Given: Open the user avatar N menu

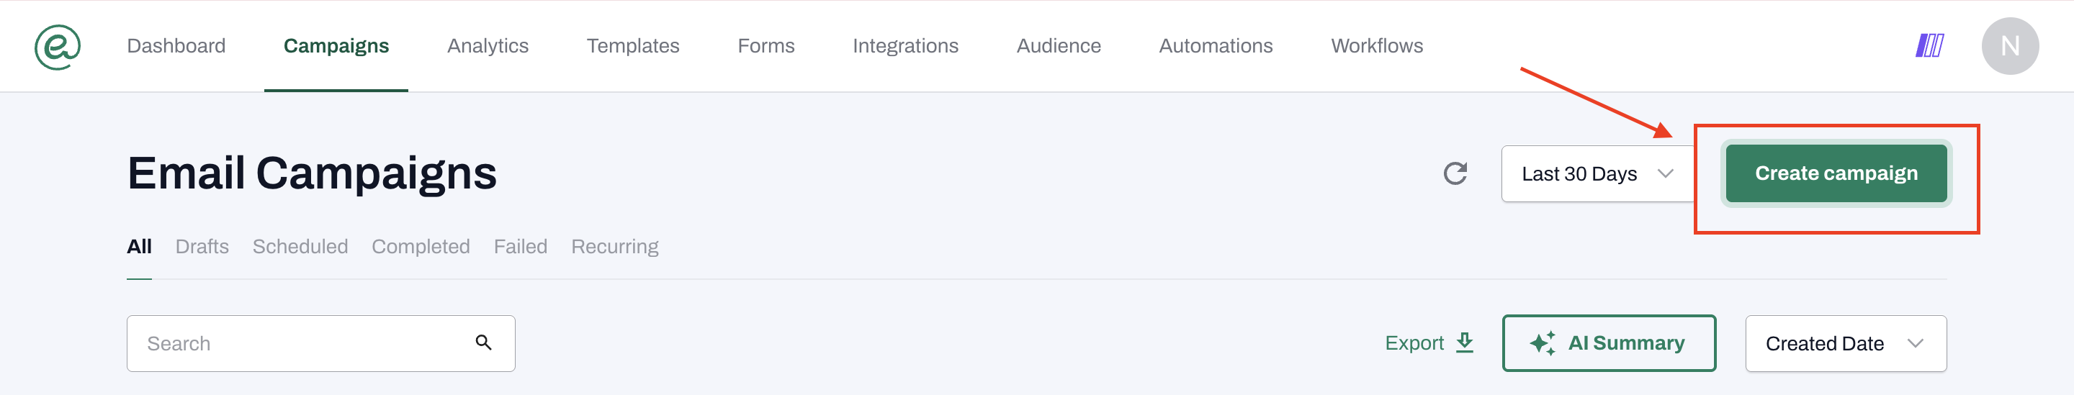Looking at the screenshot, I should pyautogui.click(x=2010, y=46).
